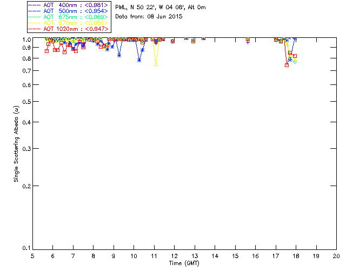
Task: Click the y-axis tick label 0.8
Action: [x=26, y=59]
